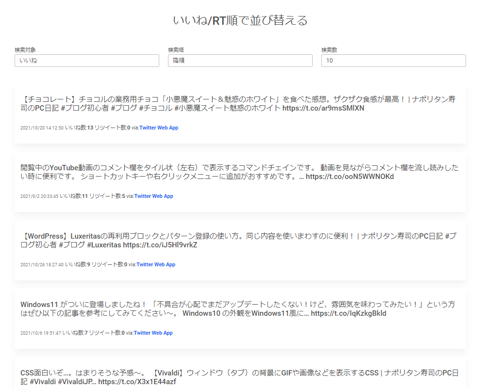Screen dimensions: 483x389
Task: Open Twitter Web App link in チョコレート tweet
Action: pyautogui.click(x=159, y=128)
